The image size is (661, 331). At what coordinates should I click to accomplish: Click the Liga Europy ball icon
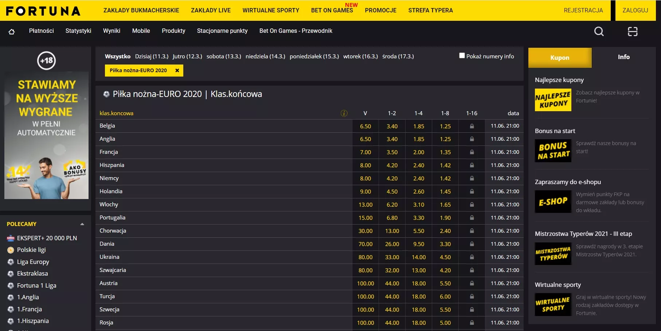click(x=11, y=262)
